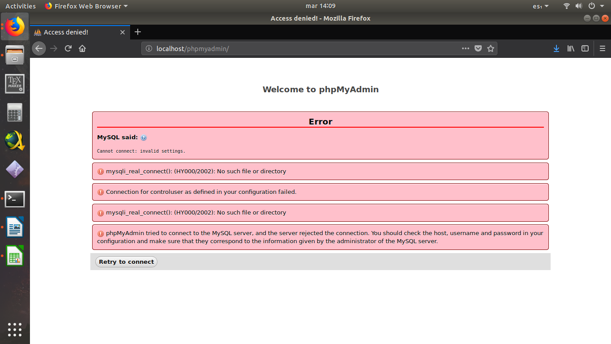Show applications grid

pyautogui.click(x=15, y=329)
